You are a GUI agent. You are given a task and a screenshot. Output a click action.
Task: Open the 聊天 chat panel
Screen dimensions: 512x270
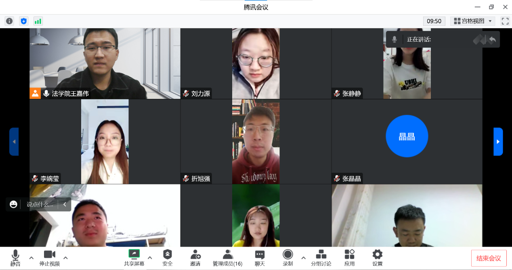260,257
